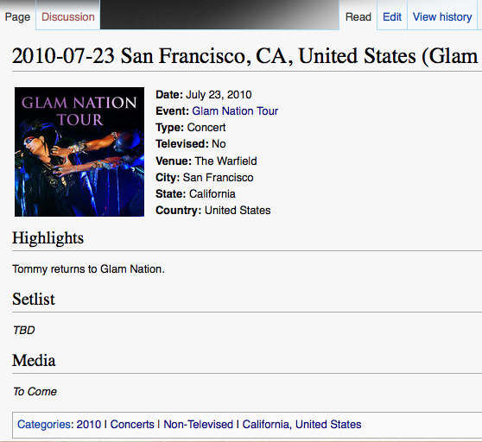This screenshot has width=482, height=442.
Task: Click the Venue: The Warfield line
Action: [206, 161]
